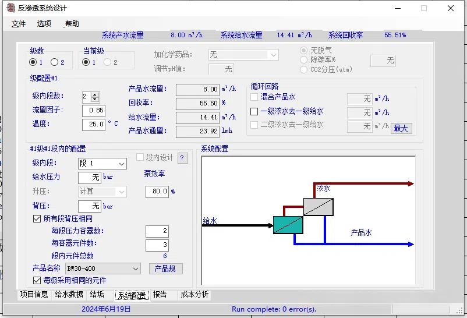Select 级数 option 2
The height and width of the screenshot is (318, 467).
click(x=54, y=62)
